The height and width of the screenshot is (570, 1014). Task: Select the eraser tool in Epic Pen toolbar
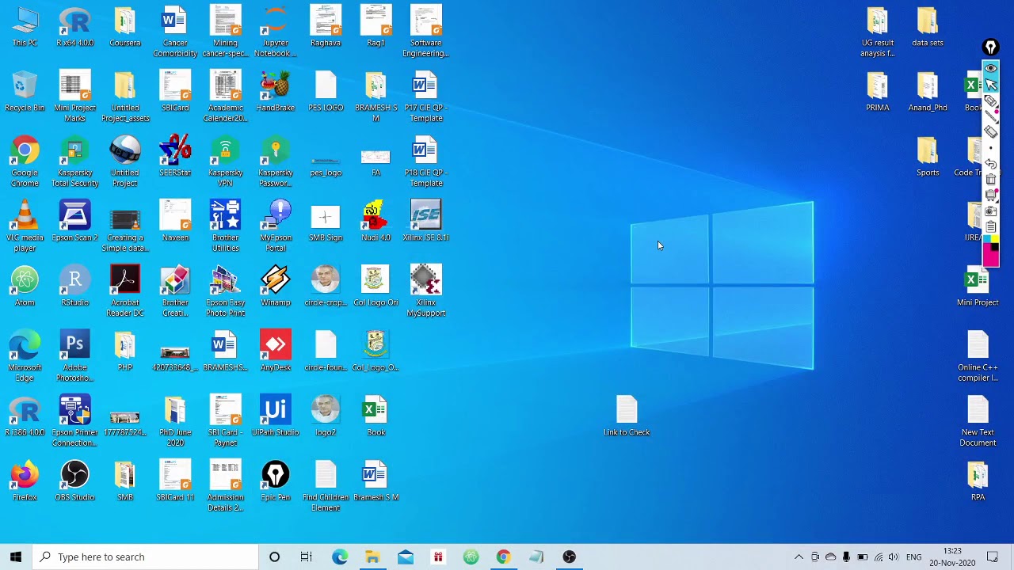click(990, 132)
